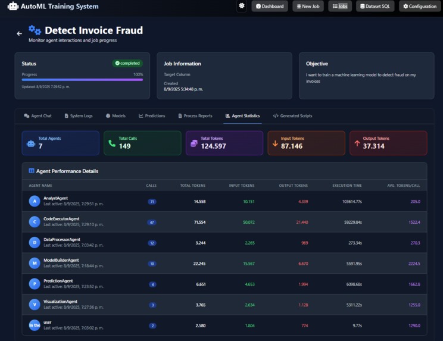443x341 pixels.
Task: Click the user row calls badge 2
Action: (152, 326)
